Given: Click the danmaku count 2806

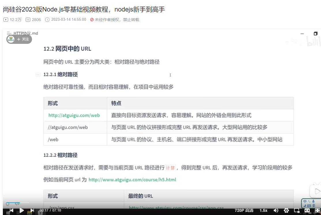Looking at the screenshot, I should [36, 20].
